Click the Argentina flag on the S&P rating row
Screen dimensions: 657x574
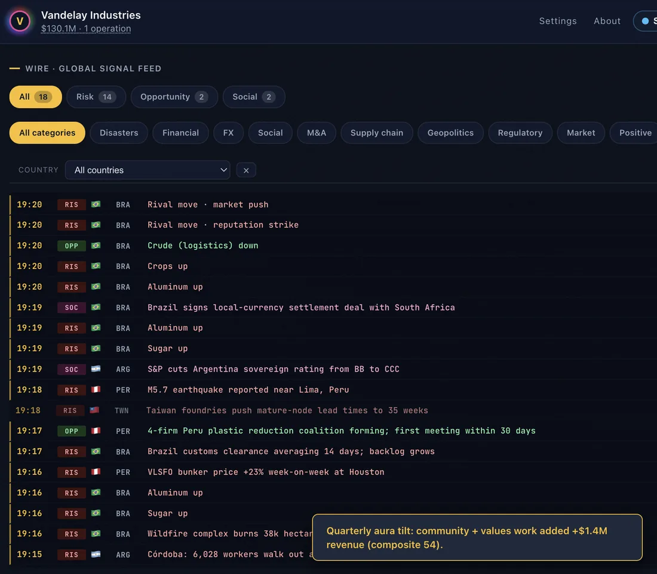96,369
